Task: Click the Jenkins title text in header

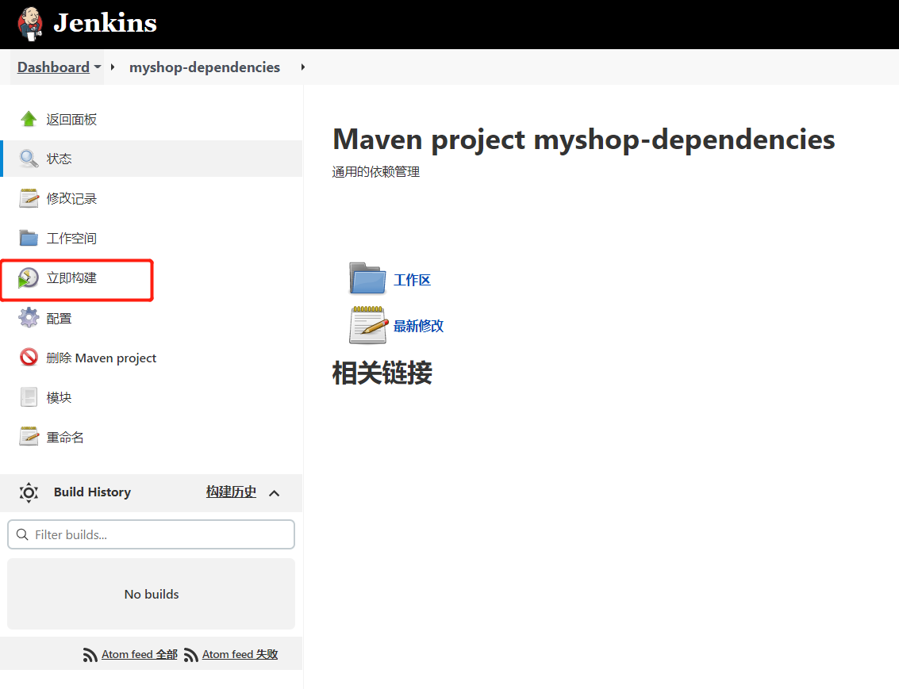Action: (x=105, y=23)
